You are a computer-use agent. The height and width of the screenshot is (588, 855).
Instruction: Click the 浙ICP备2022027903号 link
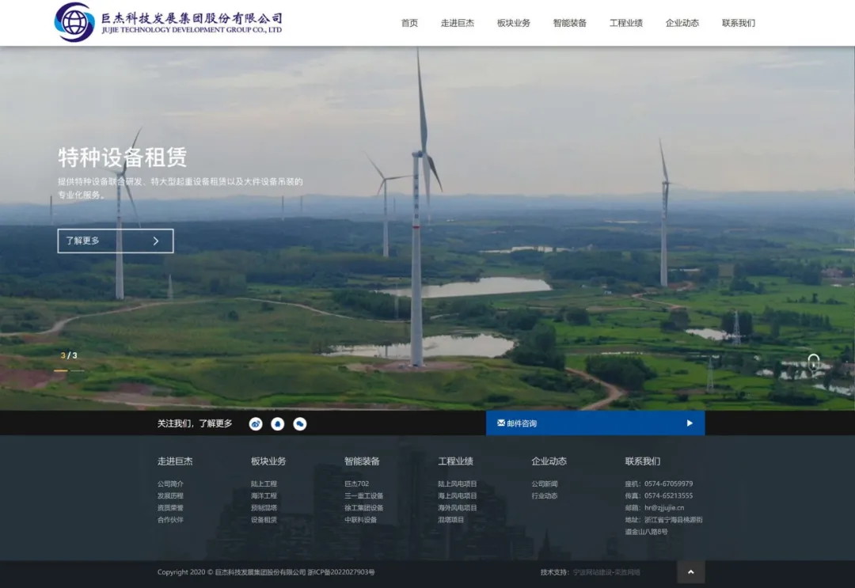click(341, 572)
